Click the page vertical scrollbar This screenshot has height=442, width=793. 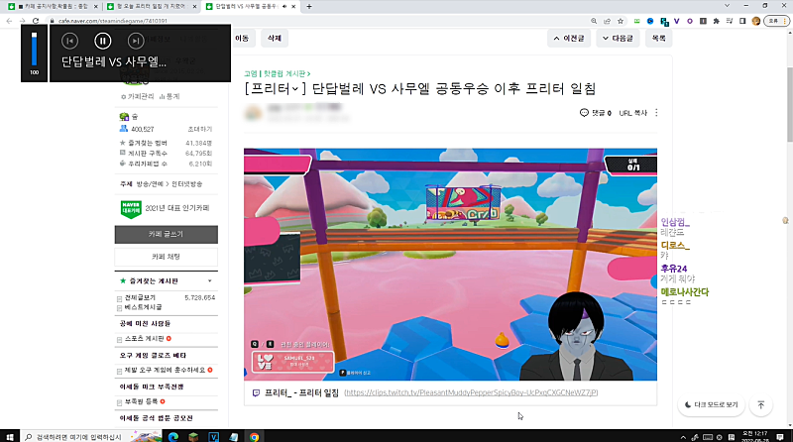[789, 104]
